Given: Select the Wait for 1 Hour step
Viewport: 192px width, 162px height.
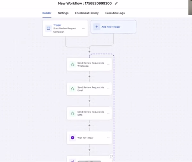Looking at the screenshot, I should 89,138.
